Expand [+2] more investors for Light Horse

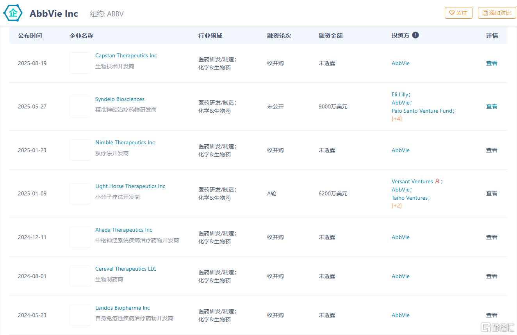pos(397,206)
